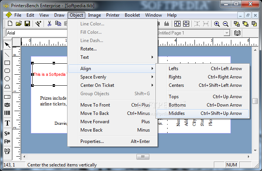
Task: Align Middles from the submenu
Action: (203, 113)
